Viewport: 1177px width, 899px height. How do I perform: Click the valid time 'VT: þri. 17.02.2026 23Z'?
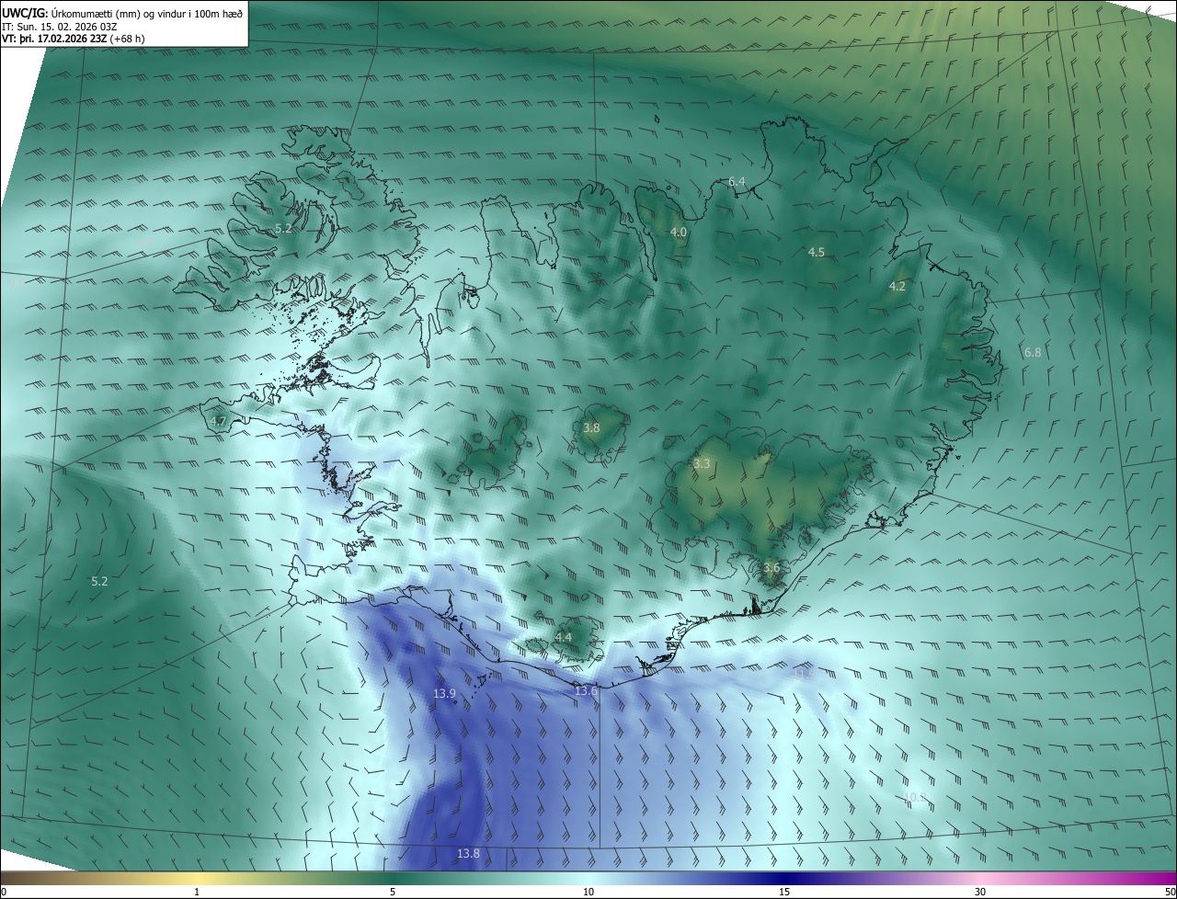(x=54, y=39)
